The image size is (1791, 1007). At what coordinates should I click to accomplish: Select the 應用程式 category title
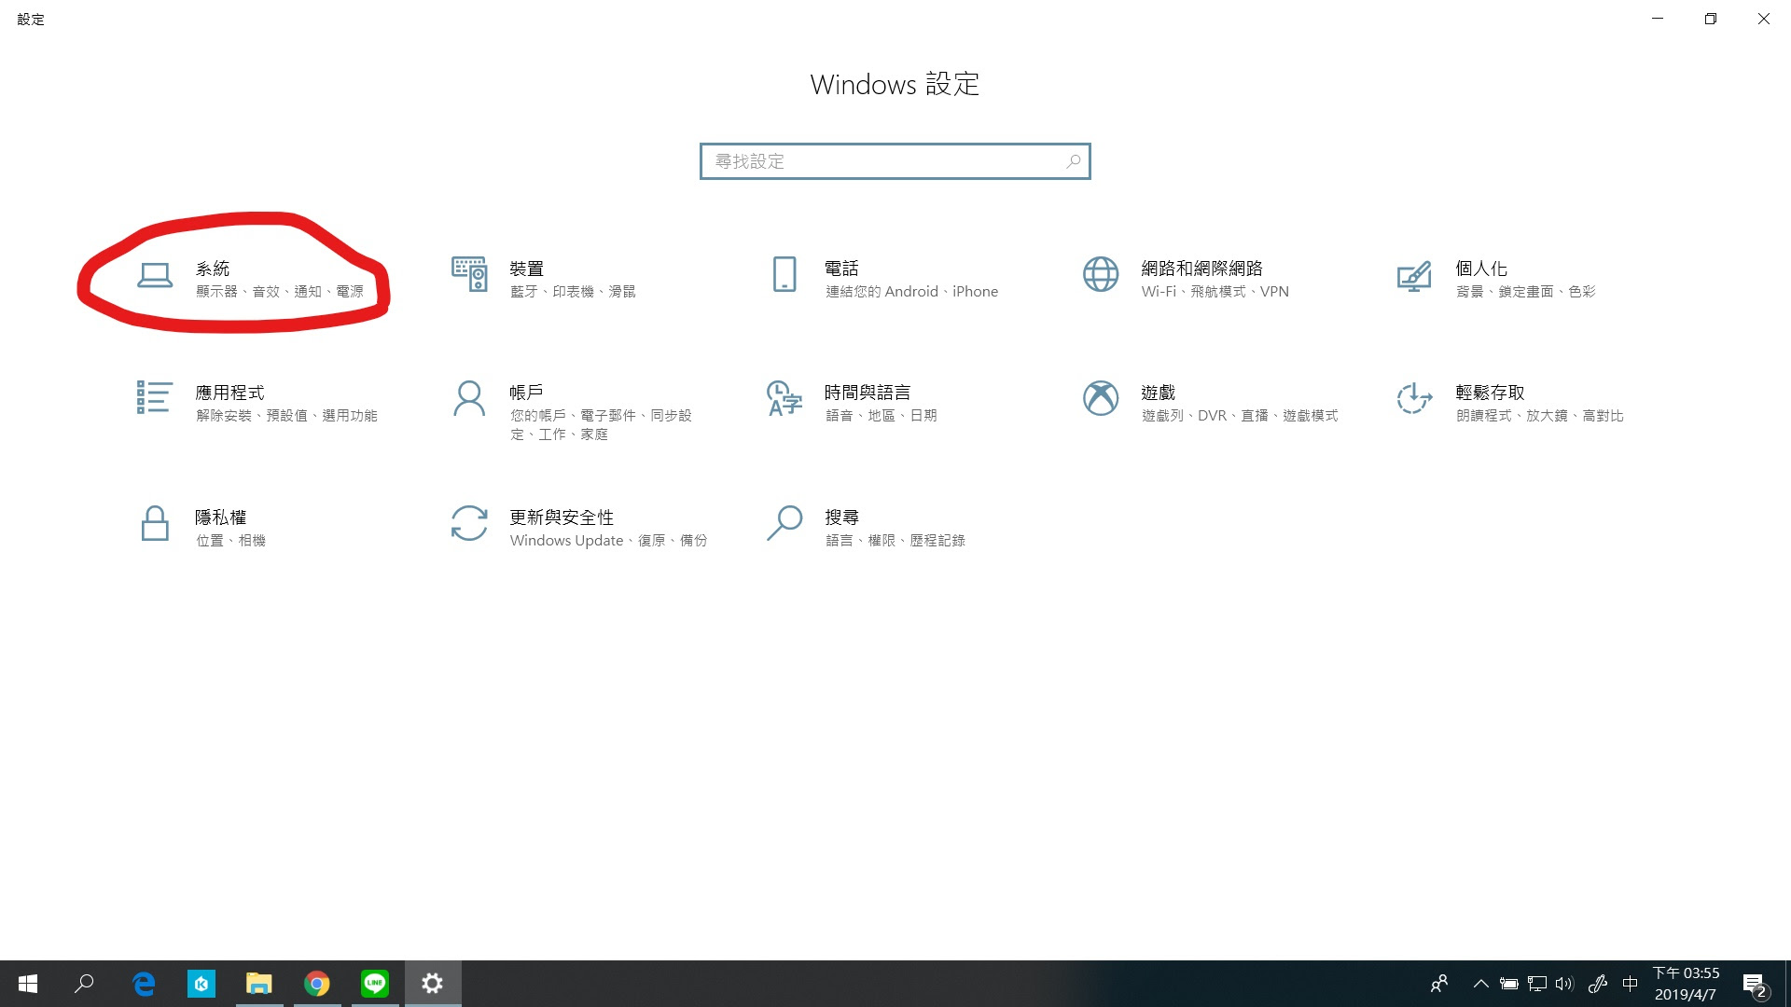pyautogui.click(x=229, y=393)
